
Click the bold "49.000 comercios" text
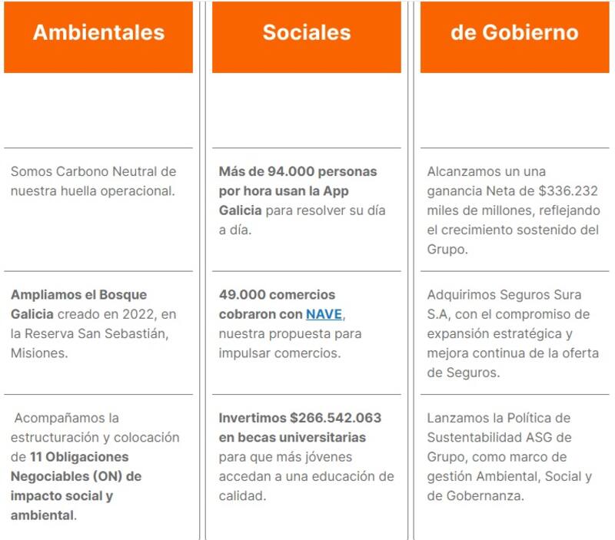277,294
